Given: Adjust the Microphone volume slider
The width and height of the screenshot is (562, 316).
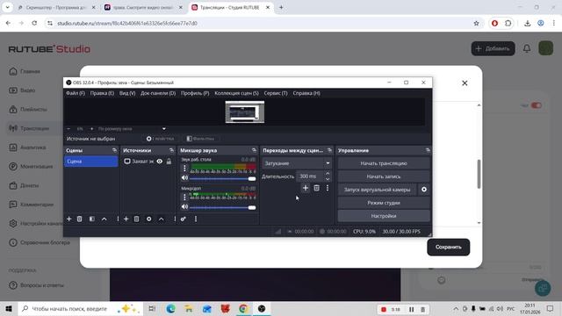Looking at the screenshot, I should coord(222,207).
